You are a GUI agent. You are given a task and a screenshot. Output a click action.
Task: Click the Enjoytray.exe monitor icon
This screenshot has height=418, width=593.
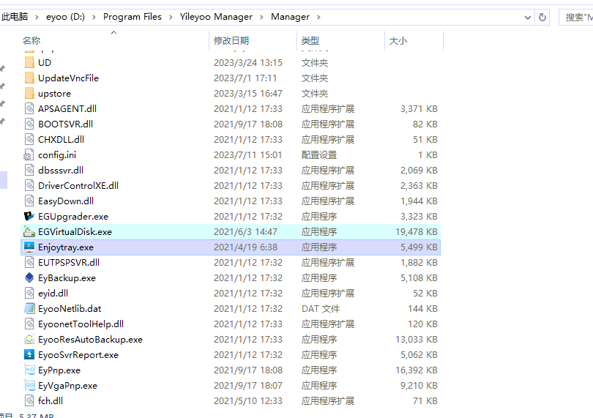(29, 247)
